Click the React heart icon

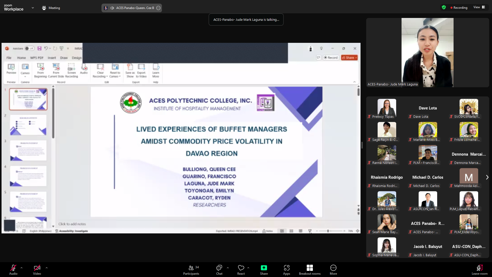tap(241, 268)
